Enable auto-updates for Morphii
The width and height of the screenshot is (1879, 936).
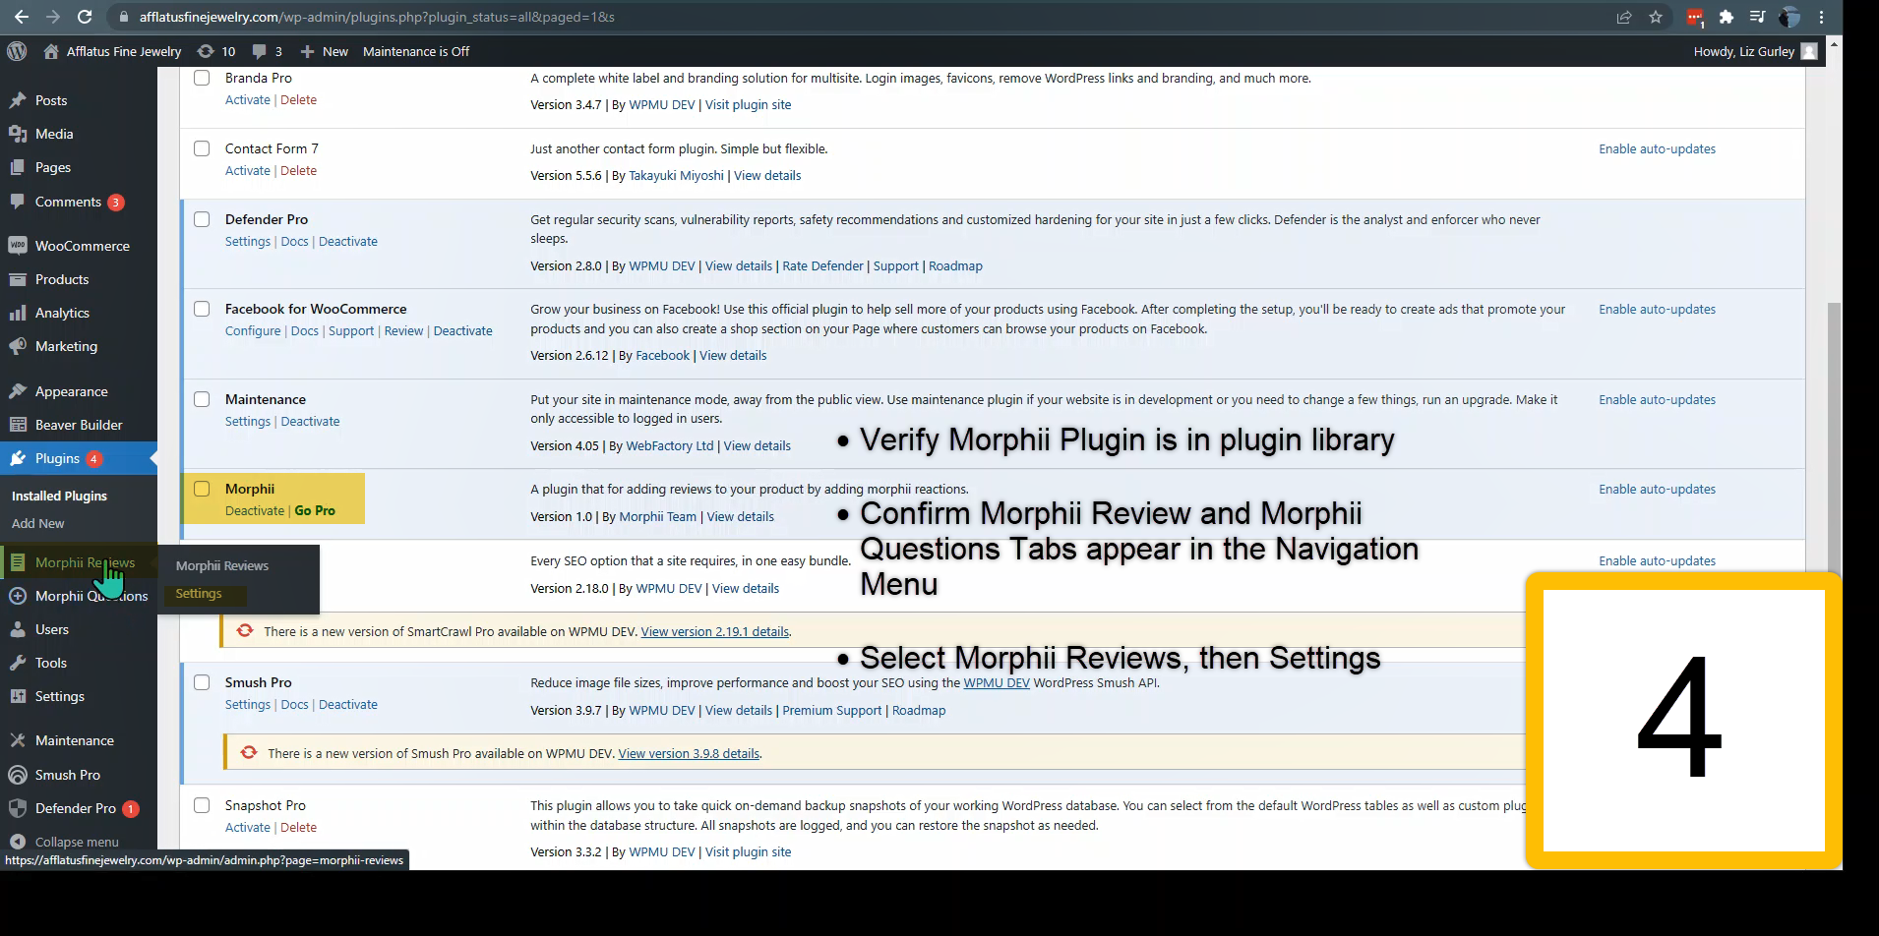coord(1657,490)
